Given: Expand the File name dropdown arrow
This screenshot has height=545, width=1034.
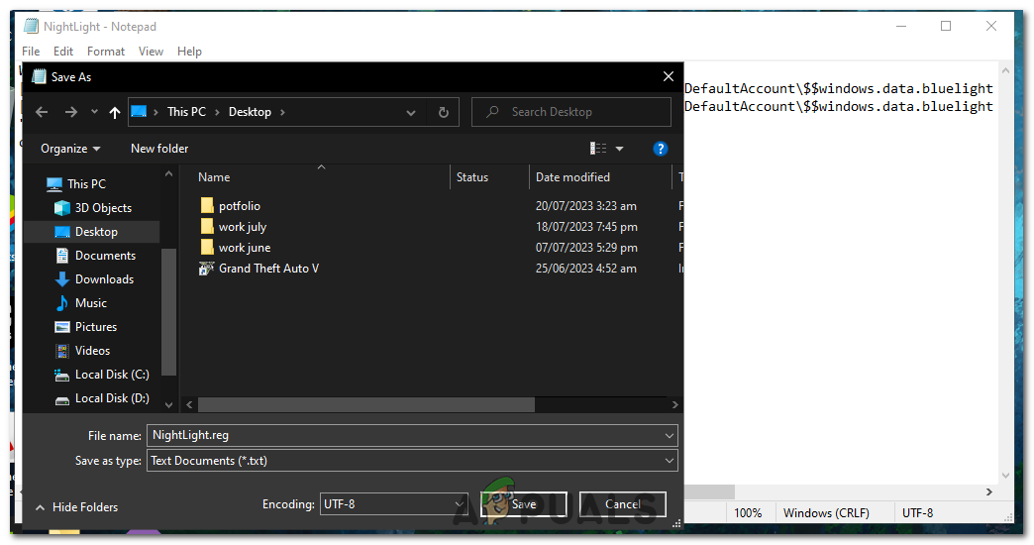Looking at the screenshot, I should click(670, 435).
